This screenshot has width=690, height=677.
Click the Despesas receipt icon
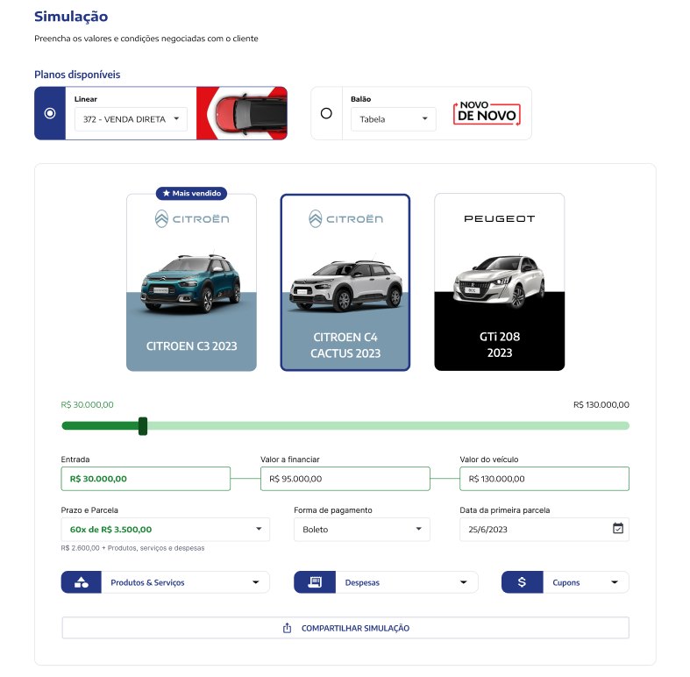coord(315,582)
